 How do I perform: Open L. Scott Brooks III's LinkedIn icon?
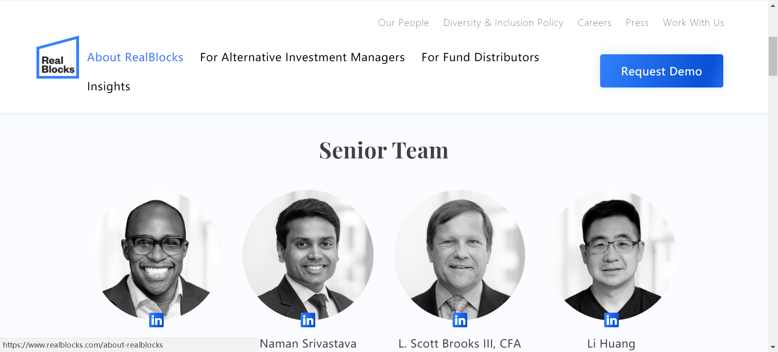click(x=460, y=320)
